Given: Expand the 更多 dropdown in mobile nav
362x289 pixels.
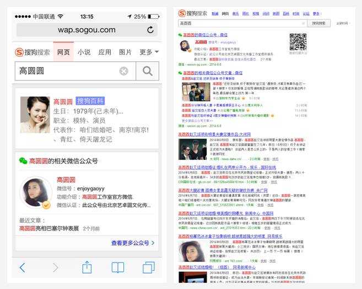Looking at the screenshot, I should click(x=149, y=52).
